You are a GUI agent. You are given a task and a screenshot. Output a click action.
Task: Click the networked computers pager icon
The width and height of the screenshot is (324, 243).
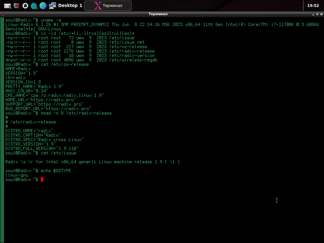[53, 6]
